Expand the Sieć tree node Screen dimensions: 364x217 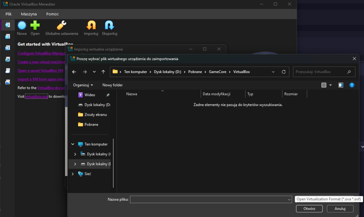(73, 174)
